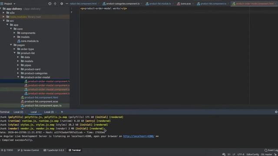Viewport: 278px width, 156px height.
Task: Switch to icons.scss editor tab
Action: [185, 4]
